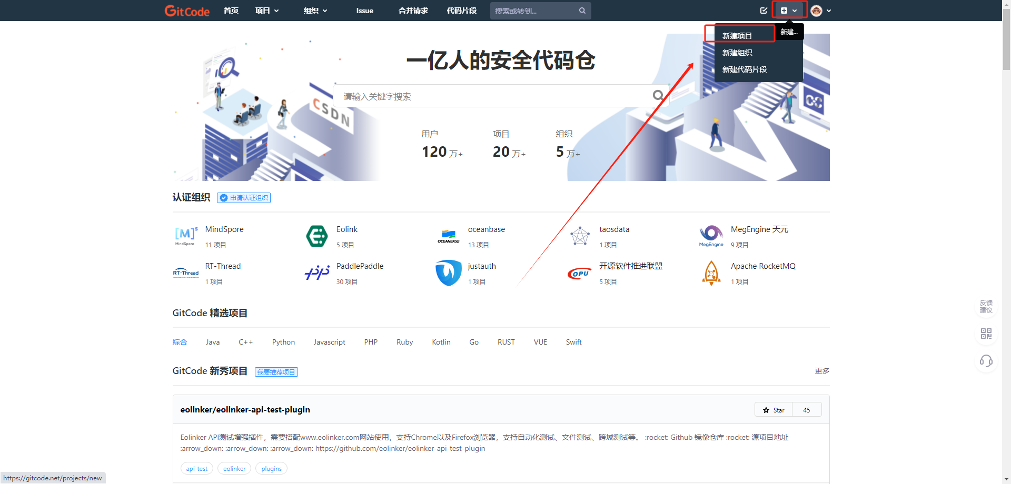Select the Go category tab
Screen dimensions: 1011x484
474,342
